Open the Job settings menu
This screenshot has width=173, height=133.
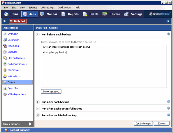point(48,8)
